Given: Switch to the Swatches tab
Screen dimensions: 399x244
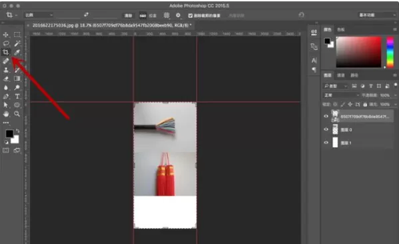Looking at the screenshot, I should point(341,29).
